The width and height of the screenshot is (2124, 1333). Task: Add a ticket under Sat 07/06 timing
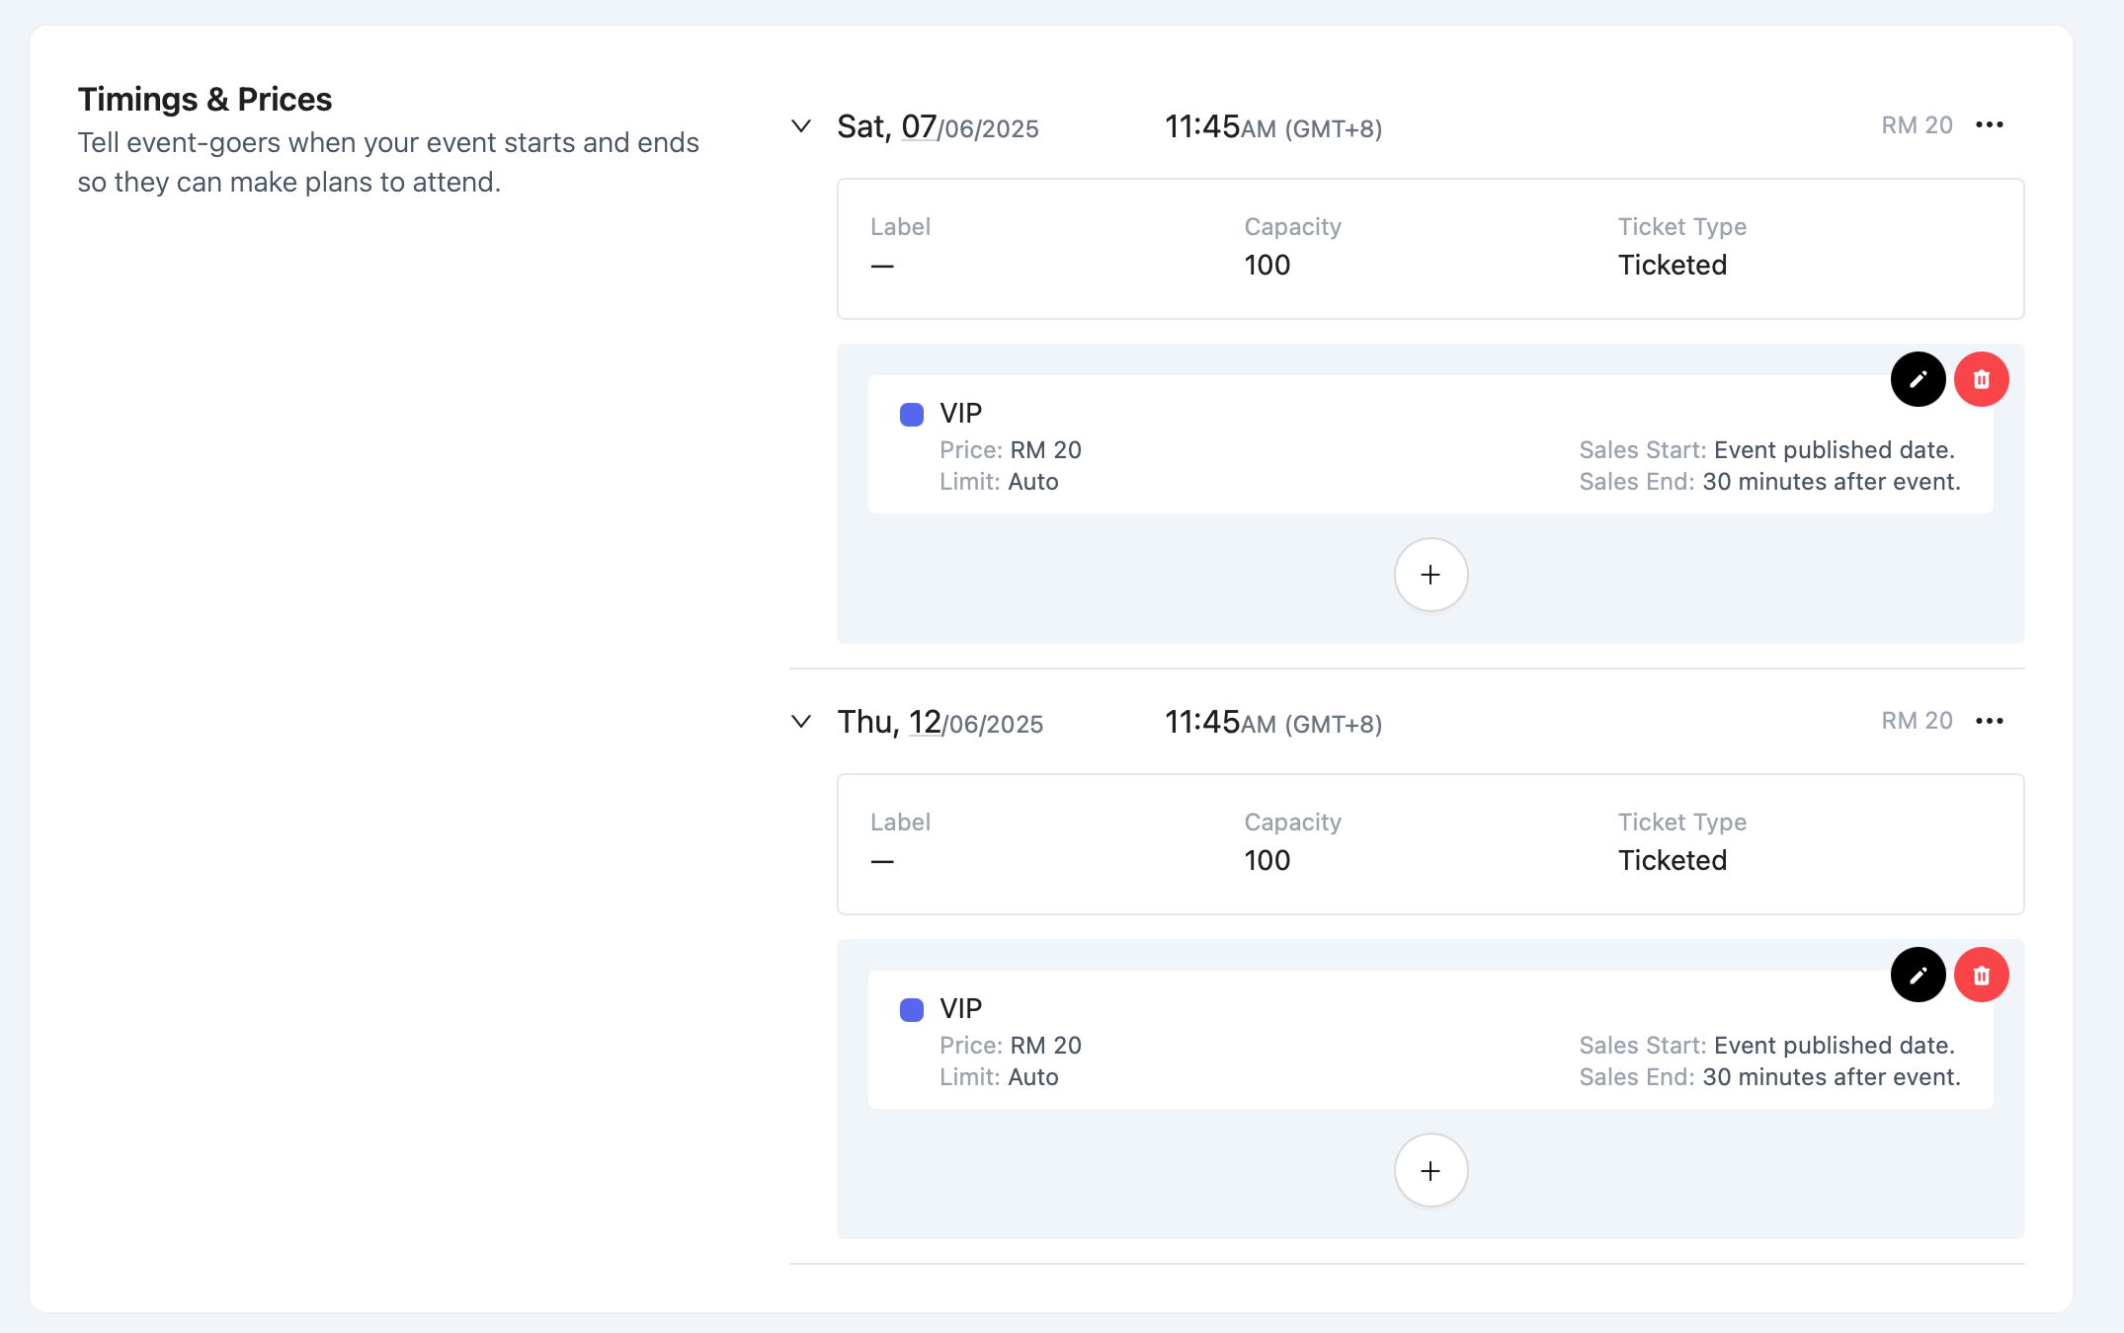(1430, 575)
